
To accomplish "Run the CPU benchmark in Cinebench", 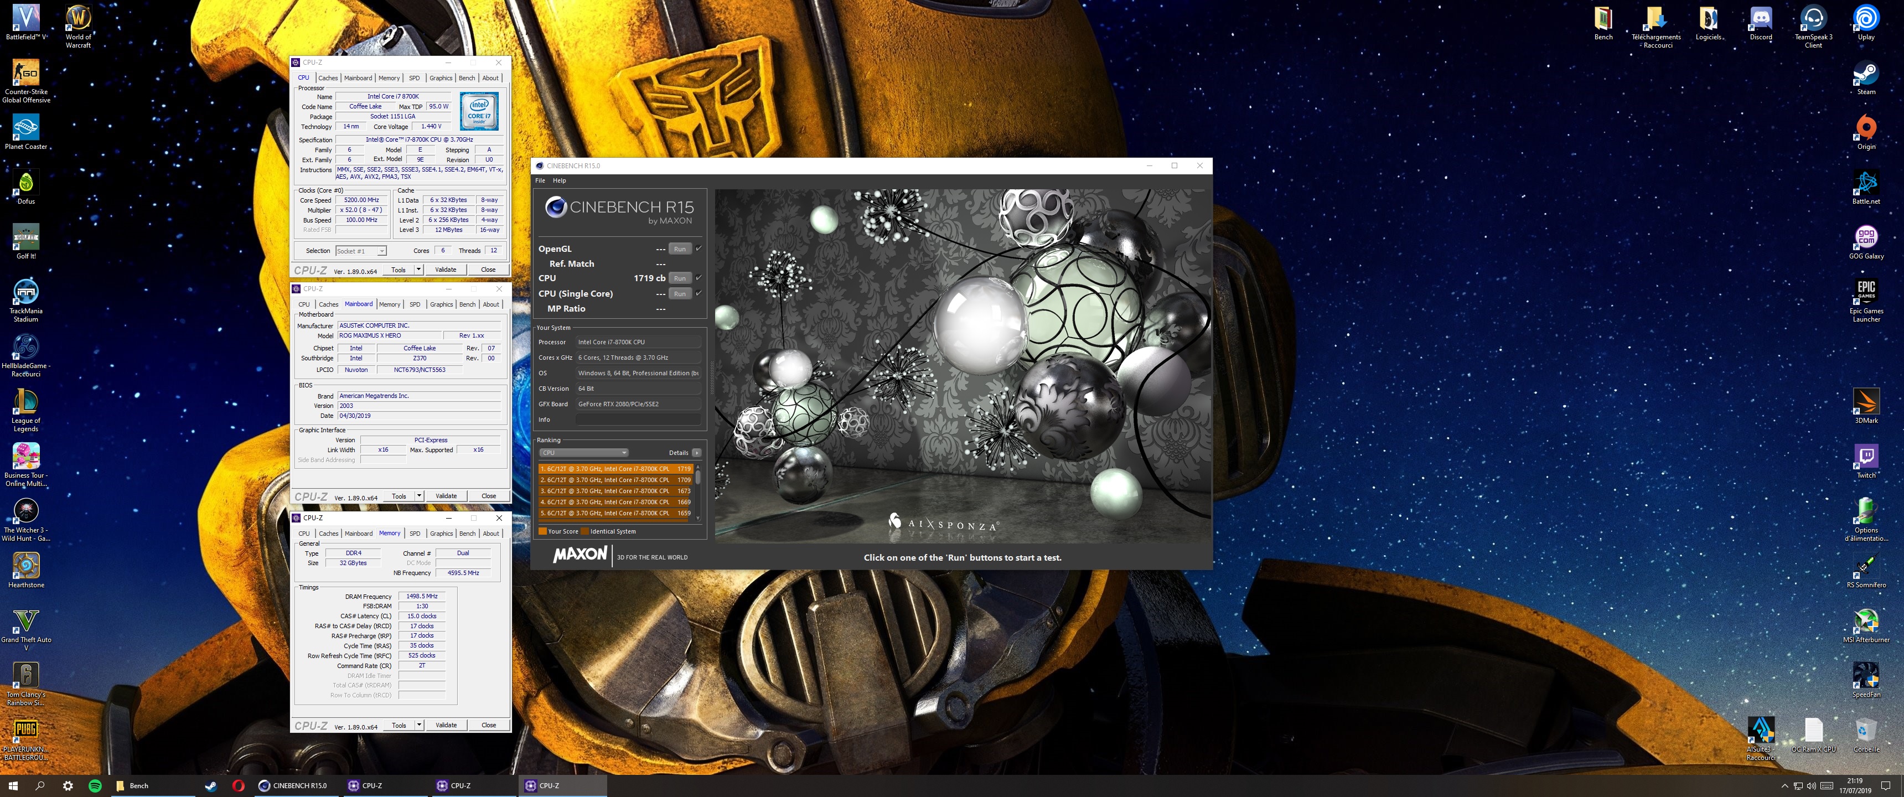I will [x=680, y=278].
